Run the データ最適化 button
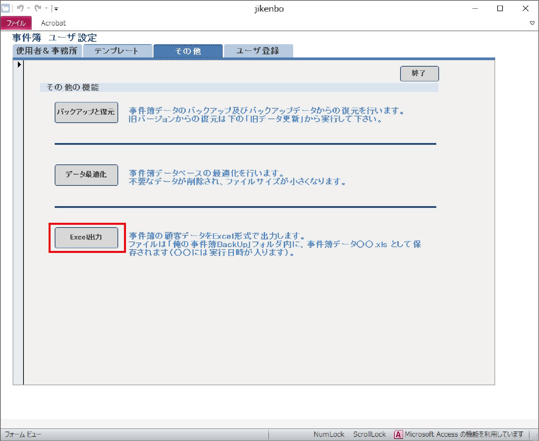539x441 pixels. (86, 175)
